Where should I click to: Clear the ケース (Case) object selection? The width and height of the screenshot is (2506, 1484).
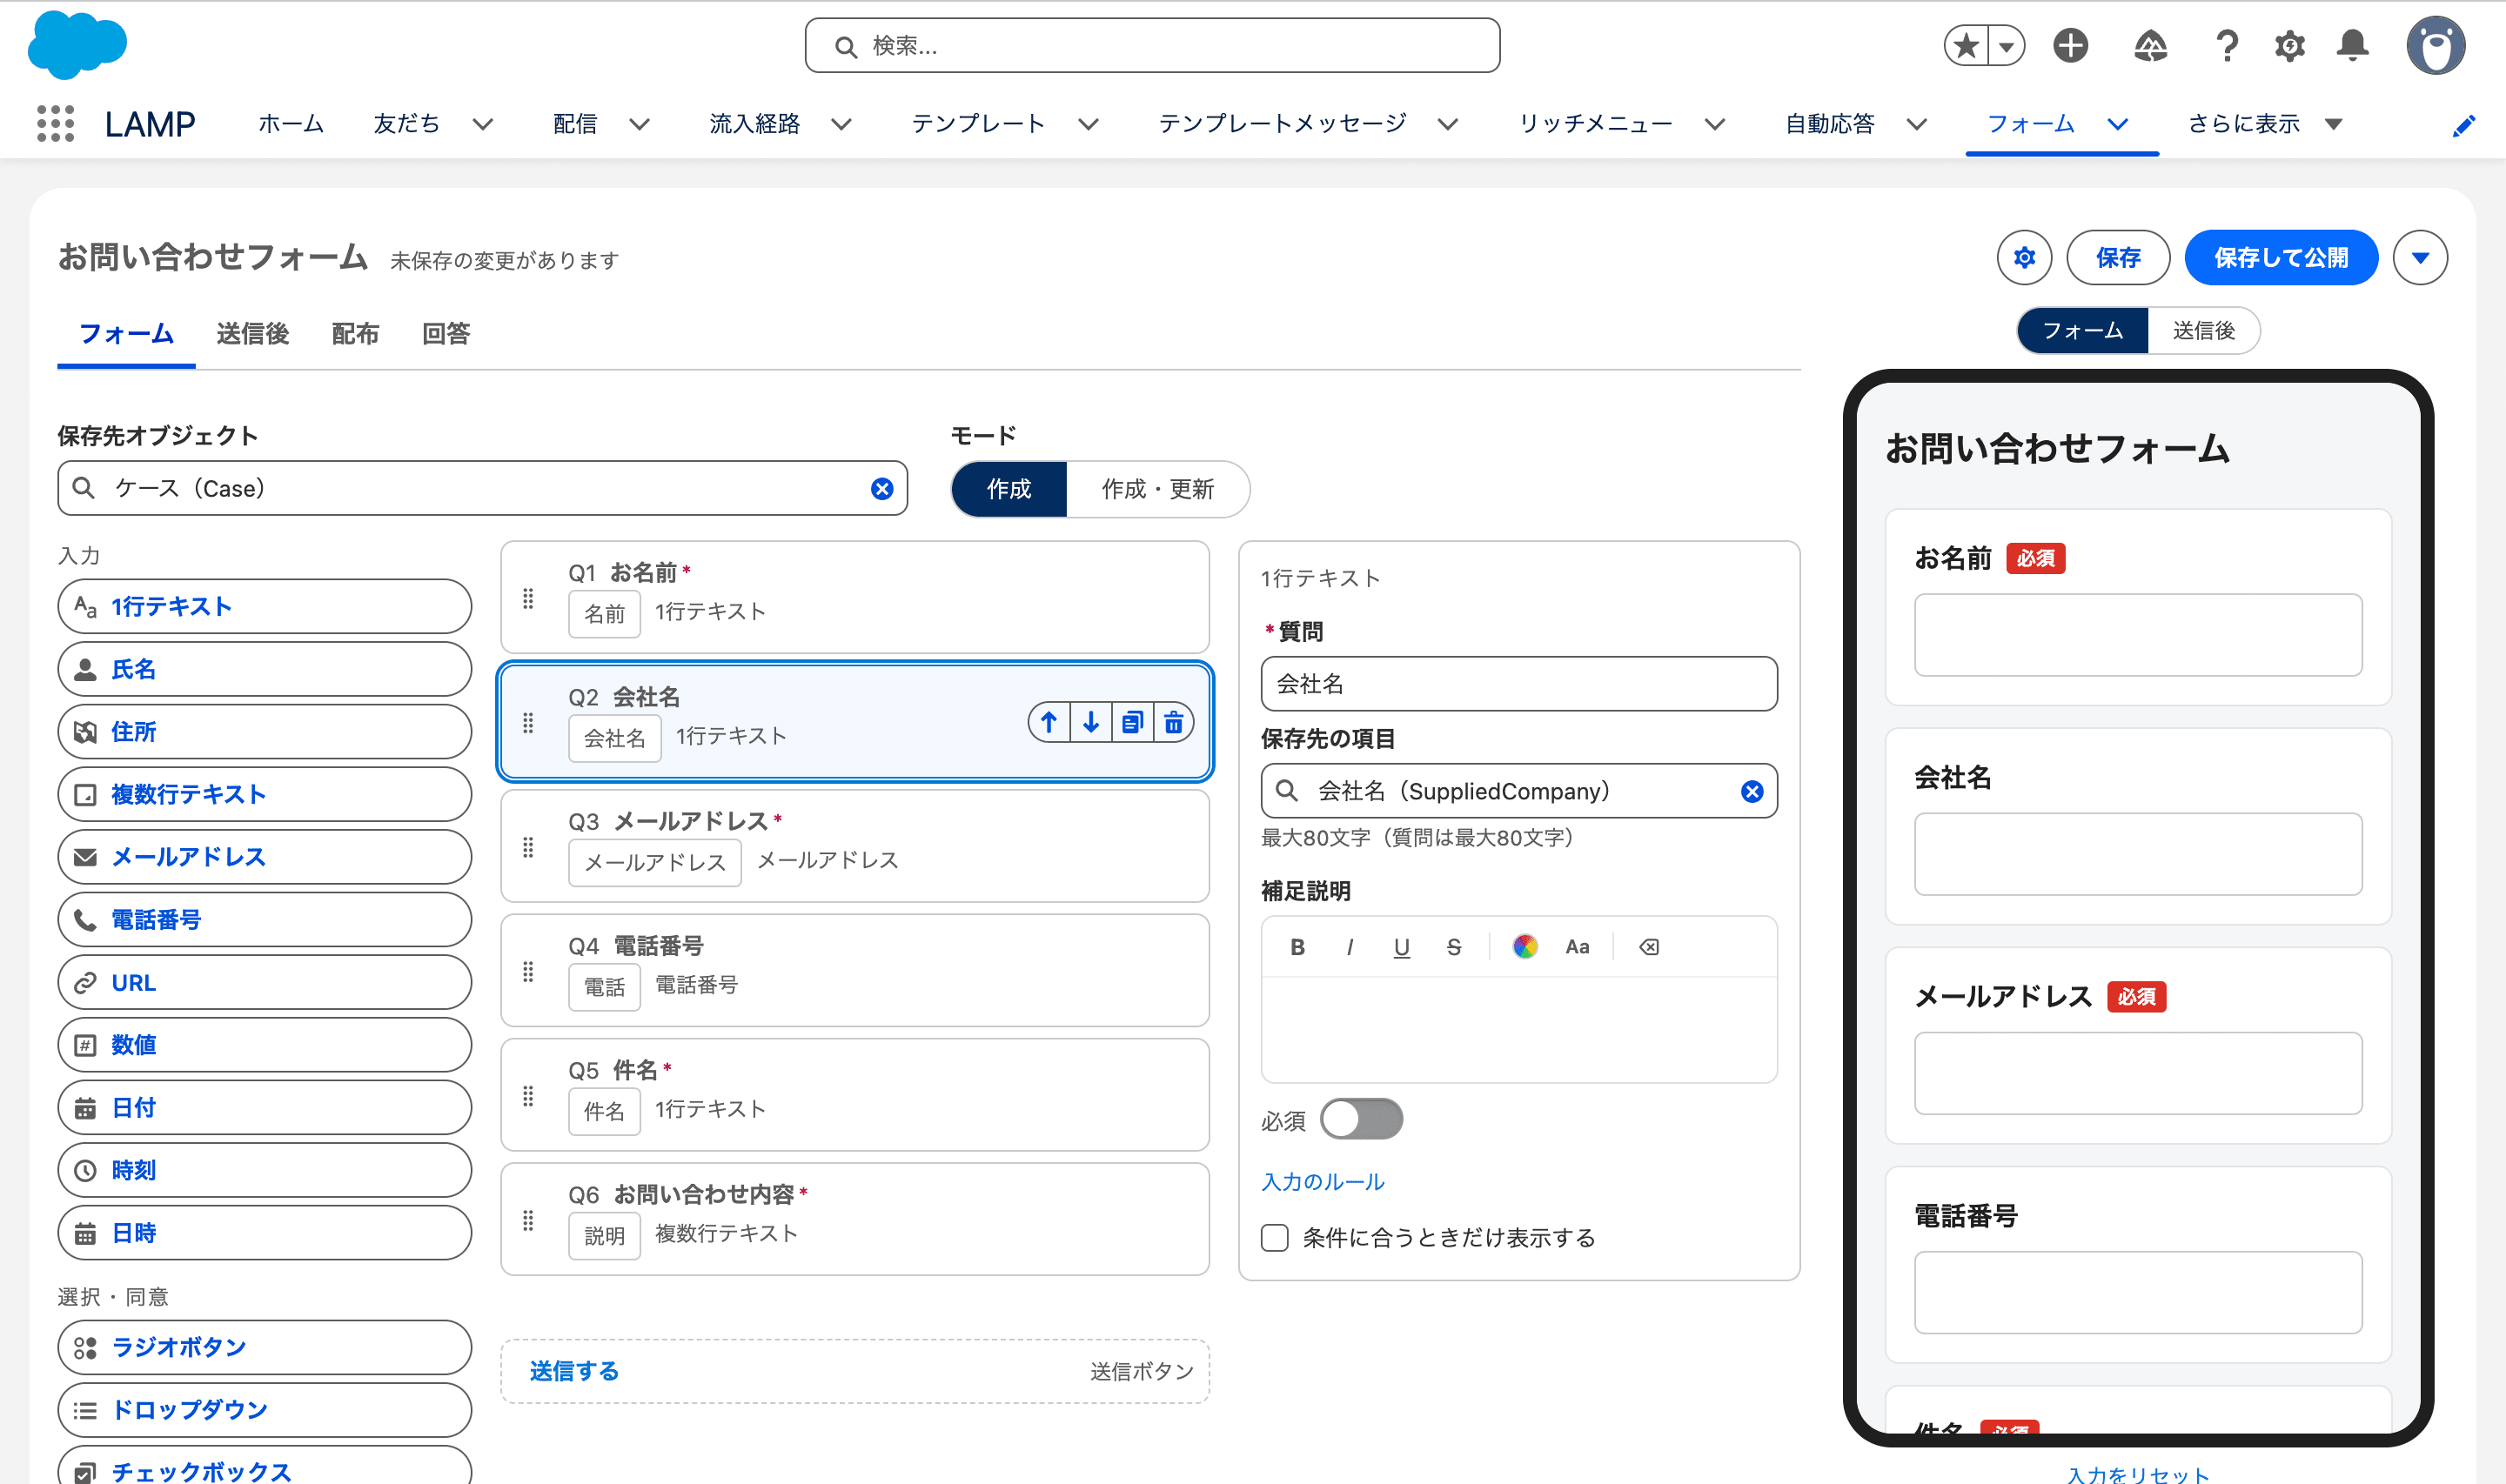[x=882, y=488]
